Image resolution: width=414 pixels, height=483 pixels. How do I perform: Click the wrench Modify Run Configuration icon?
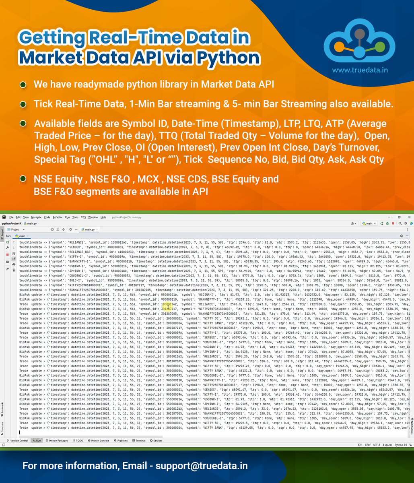[7, 248]
